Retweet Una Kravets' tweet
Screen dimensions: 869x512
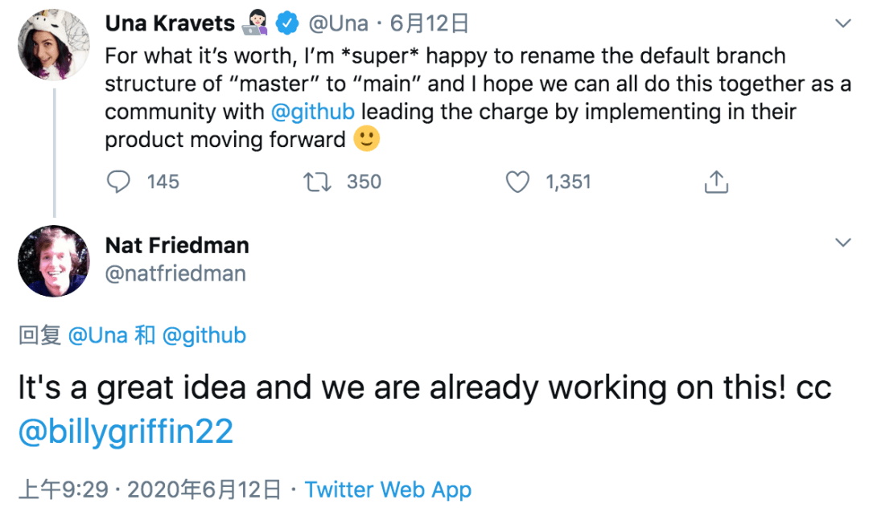(x=317, y=182)
